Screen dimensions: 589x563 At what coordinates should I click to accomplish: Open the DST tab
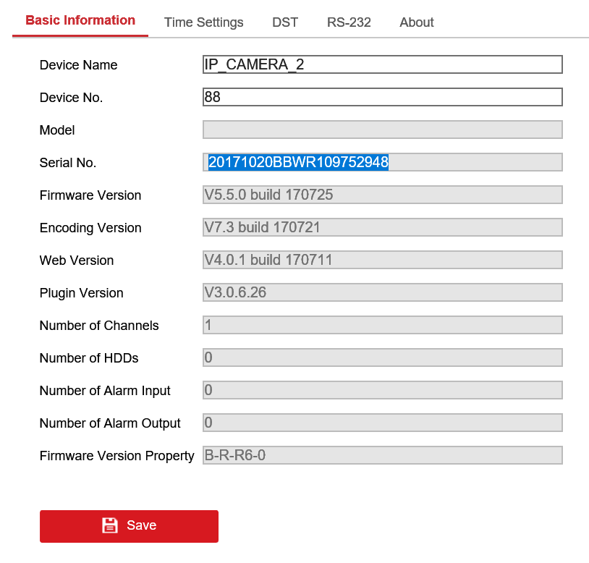tap(285, 22)
